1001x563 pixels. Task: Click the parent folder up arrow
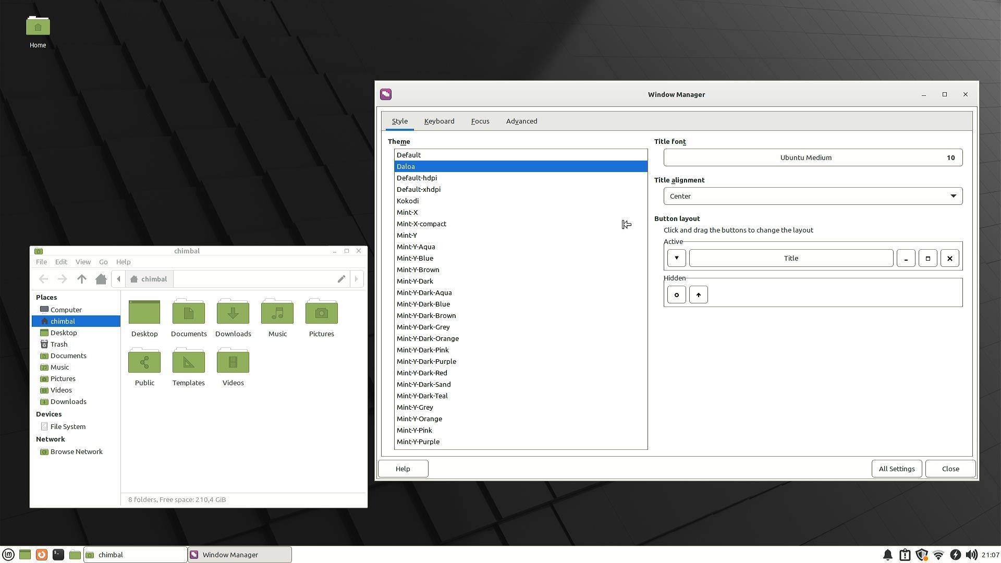82,279
